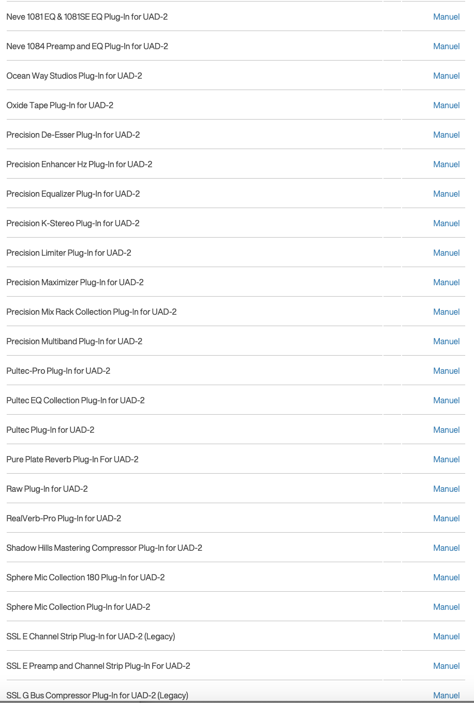This screenshot has height=703, width=474.
Task: Open Manuel for SSL E Channel Strip Legacy
Action: 446,636
